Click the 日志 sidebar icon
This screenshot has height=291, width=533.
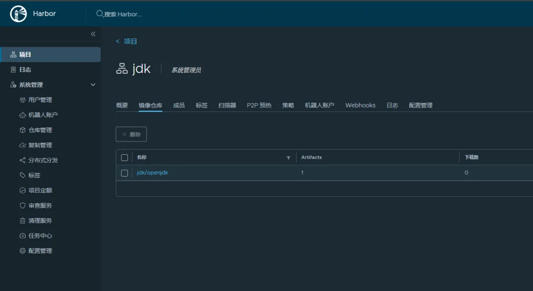pos(13,70)
